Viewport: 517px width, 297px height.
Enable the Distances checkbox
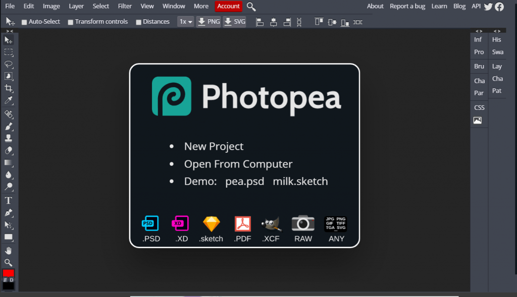point(138,22)
